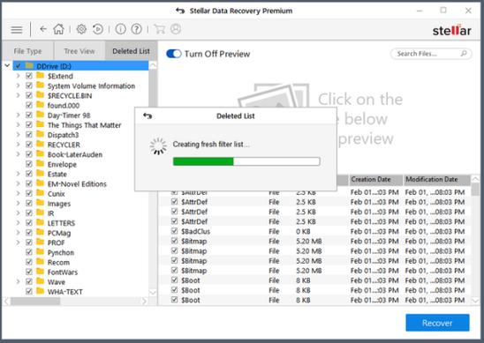Uncheck the DDrive (D:) checkbox

pyautogui.click(x=18, y=66)
